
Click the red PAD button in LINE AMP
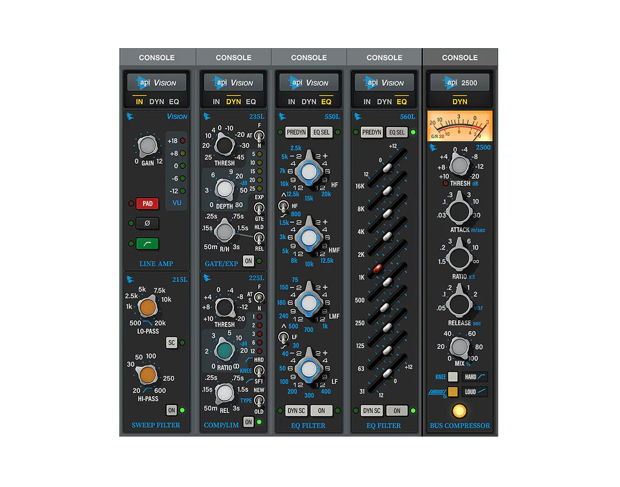pyautogui.click(x=147, y=204)
